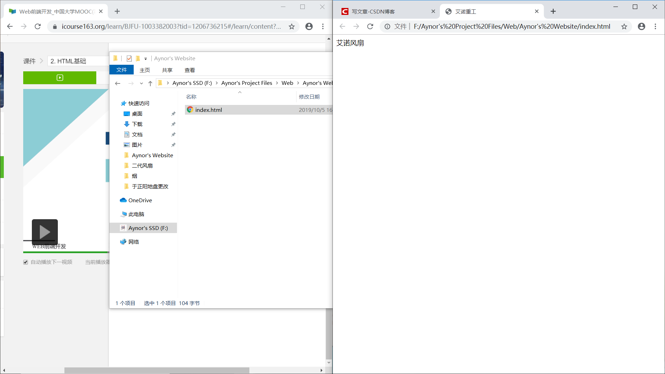Reload the index.html page in the right window
The image size is (665, 374).
(x=370, y=26)
